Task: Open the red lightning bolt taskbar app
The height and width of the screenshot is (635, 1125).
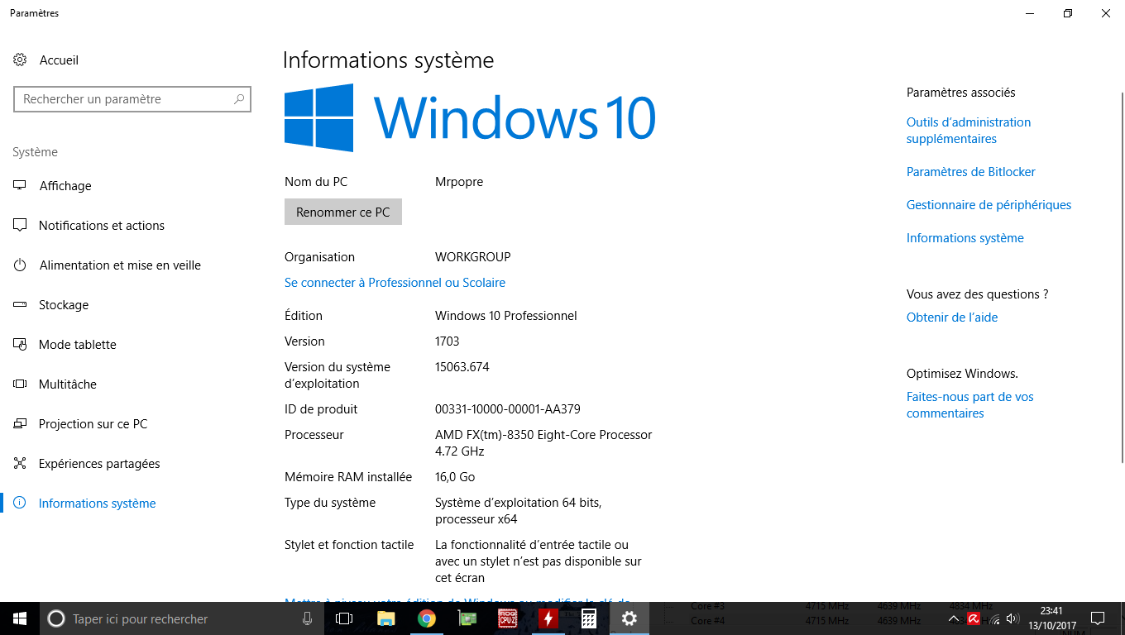Action: point(548,618)
